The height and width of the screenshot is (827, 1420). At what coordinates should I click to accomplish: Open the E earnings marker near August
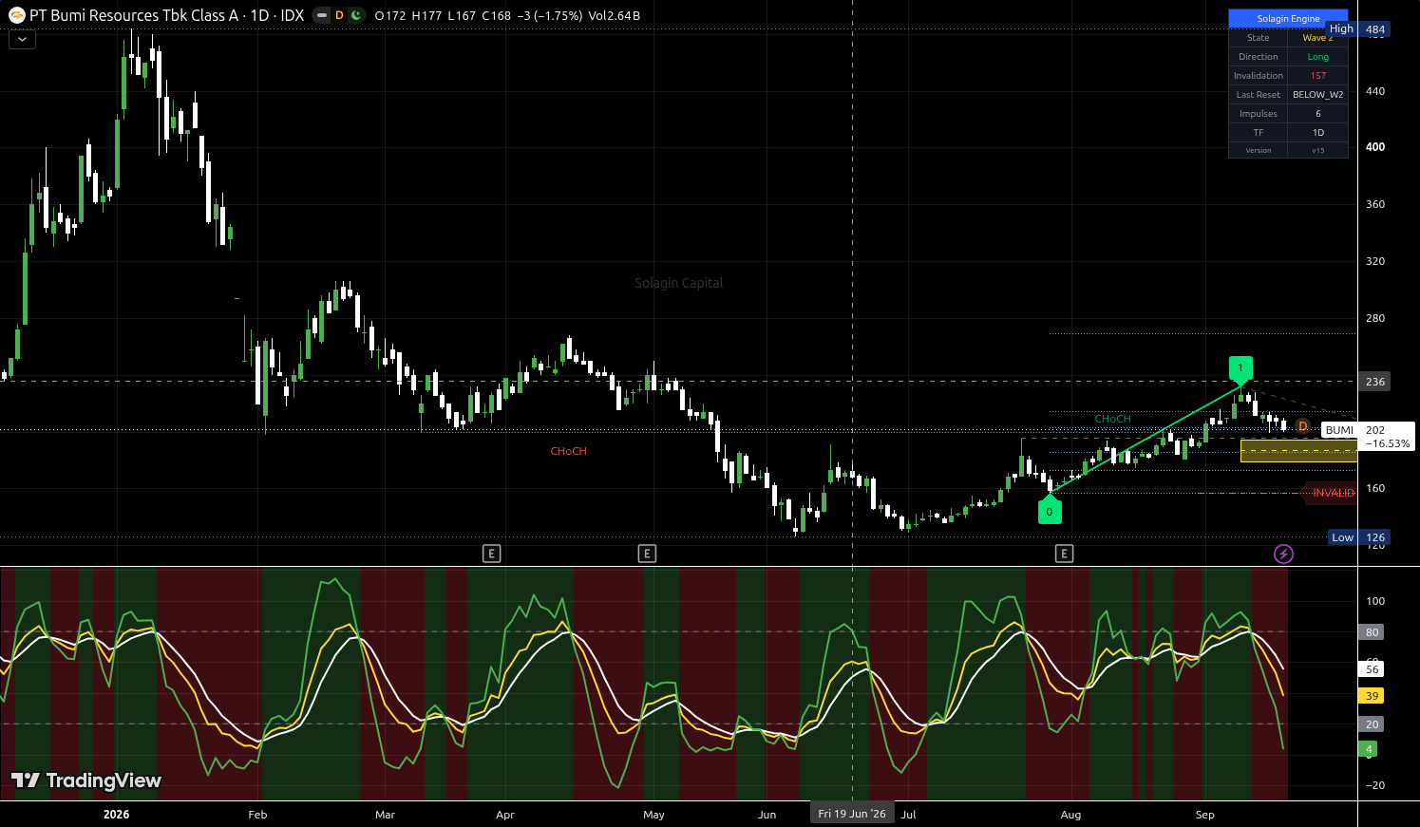point(1064,554)
